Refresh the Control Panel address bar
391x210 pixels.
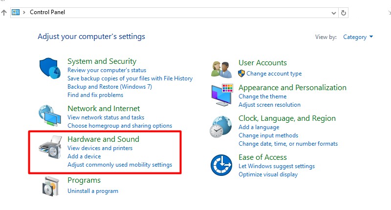click(x=344, y=13)
